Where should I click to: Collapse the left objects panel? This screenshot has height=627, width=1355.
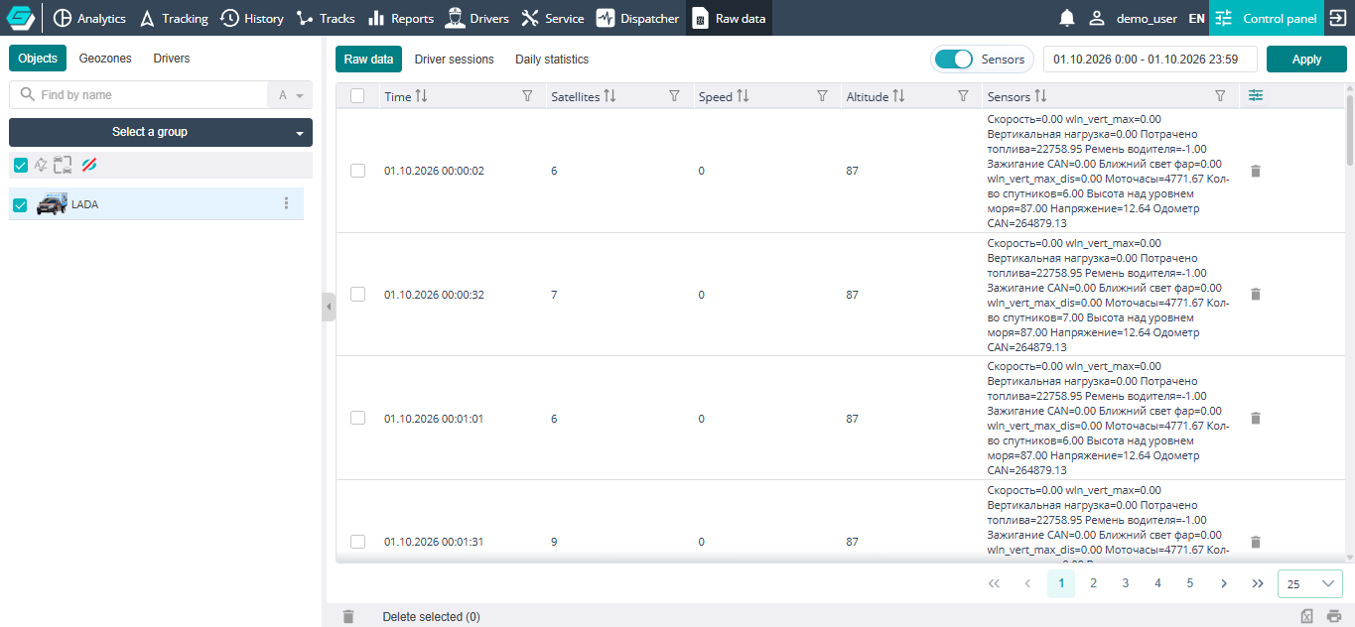(x=329, y=308)
